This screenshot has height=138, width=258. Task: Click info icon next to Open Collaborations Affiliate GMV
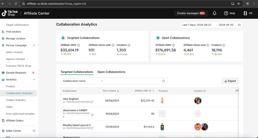coord(173,45)
